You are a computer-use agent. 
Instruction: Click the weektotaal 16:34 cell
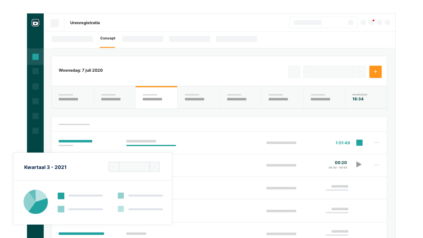(365, 97)
